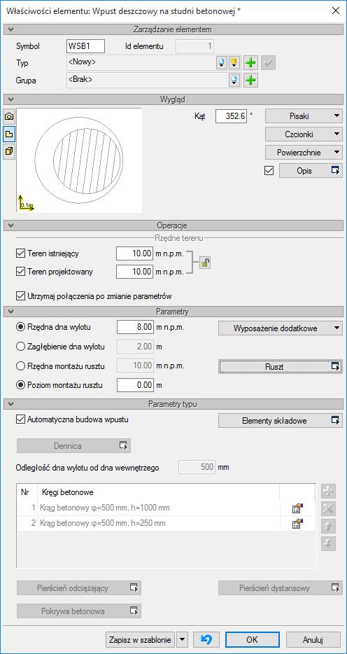Switch to the 3D cube view icon

[8, 152]
